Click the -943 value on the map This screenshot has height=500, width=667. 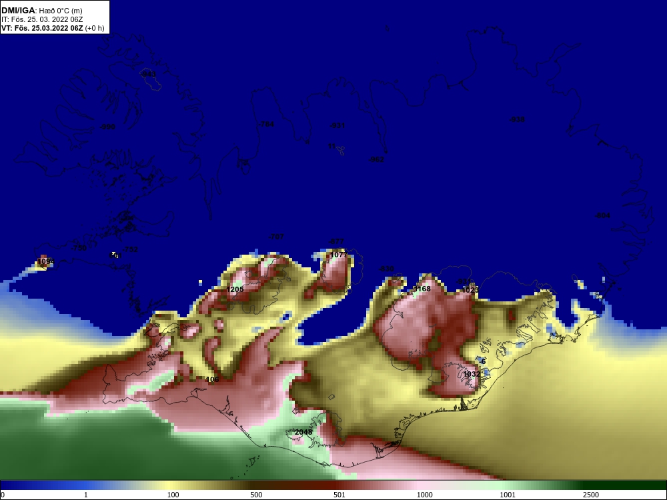[x=147, y=75]
